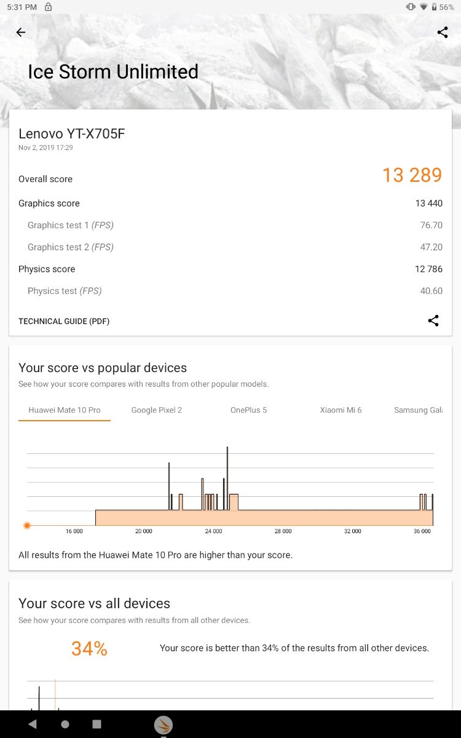Tap the orange overall score 13 289
This screenshot has height=738, width=461.
[412, 175]
